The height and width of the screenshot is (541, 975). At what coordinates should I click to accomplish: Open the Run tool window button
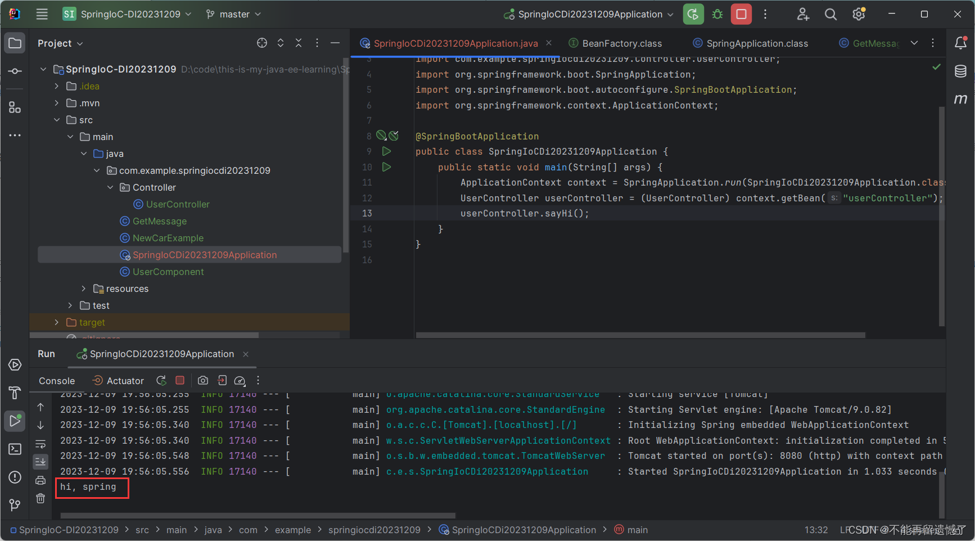(15, 421)
